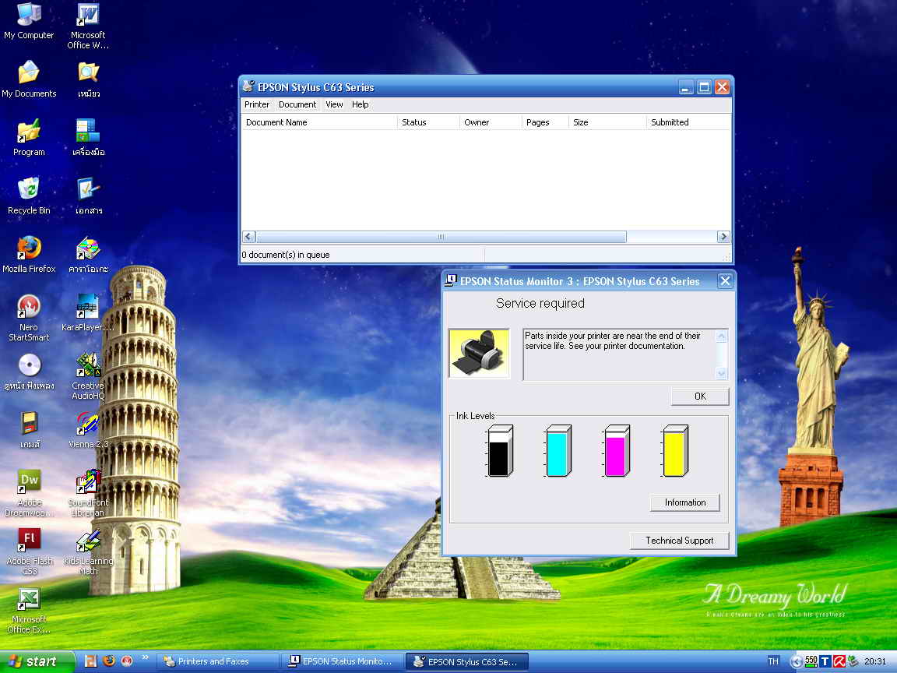This screenshot has width=897, height=673.
Task: Click print queue left scroll arrow
Action: click(x=249, y=236)
